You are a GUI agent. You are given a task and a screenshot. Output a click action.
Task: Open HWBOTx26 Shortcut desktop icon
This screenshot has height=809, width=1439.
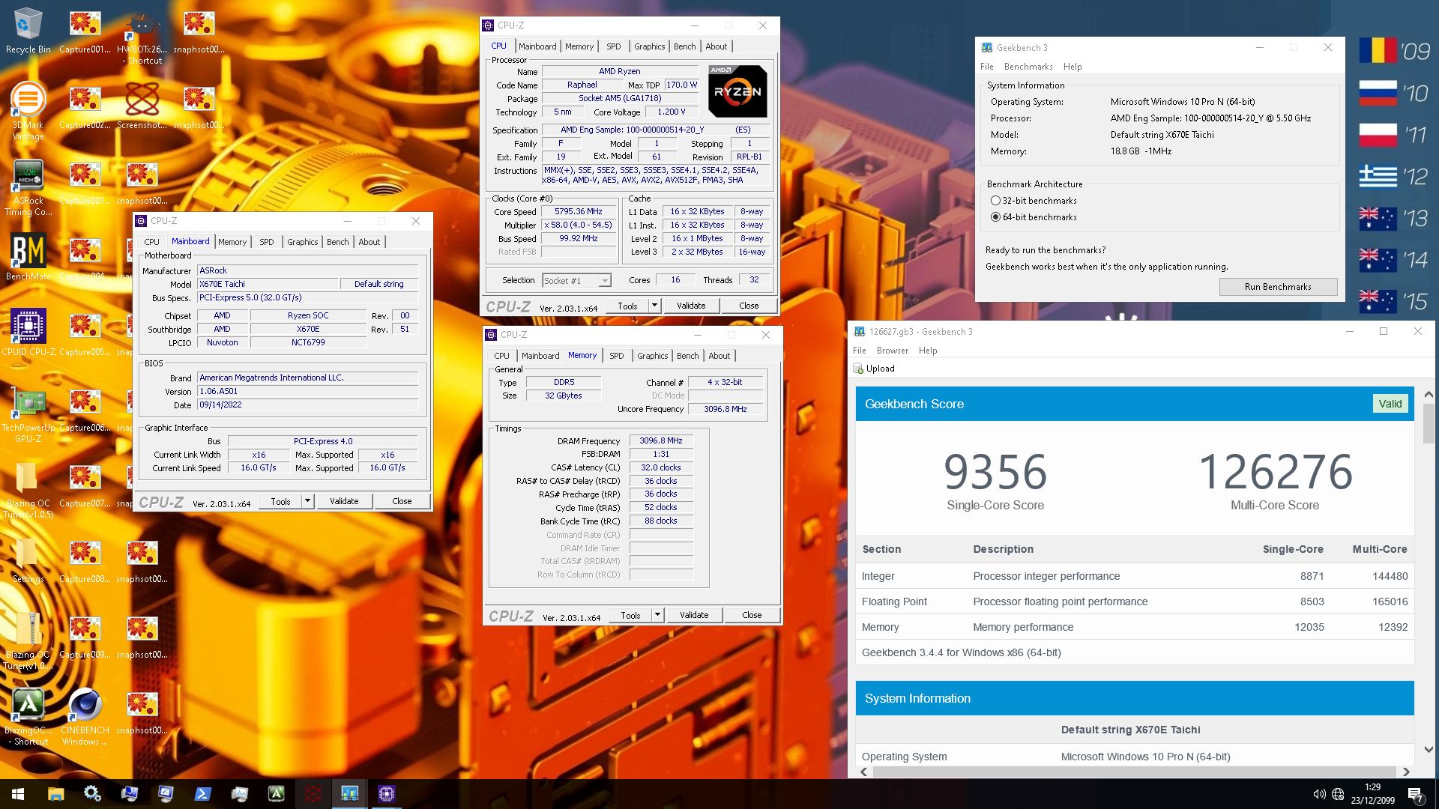coord(142,37)
